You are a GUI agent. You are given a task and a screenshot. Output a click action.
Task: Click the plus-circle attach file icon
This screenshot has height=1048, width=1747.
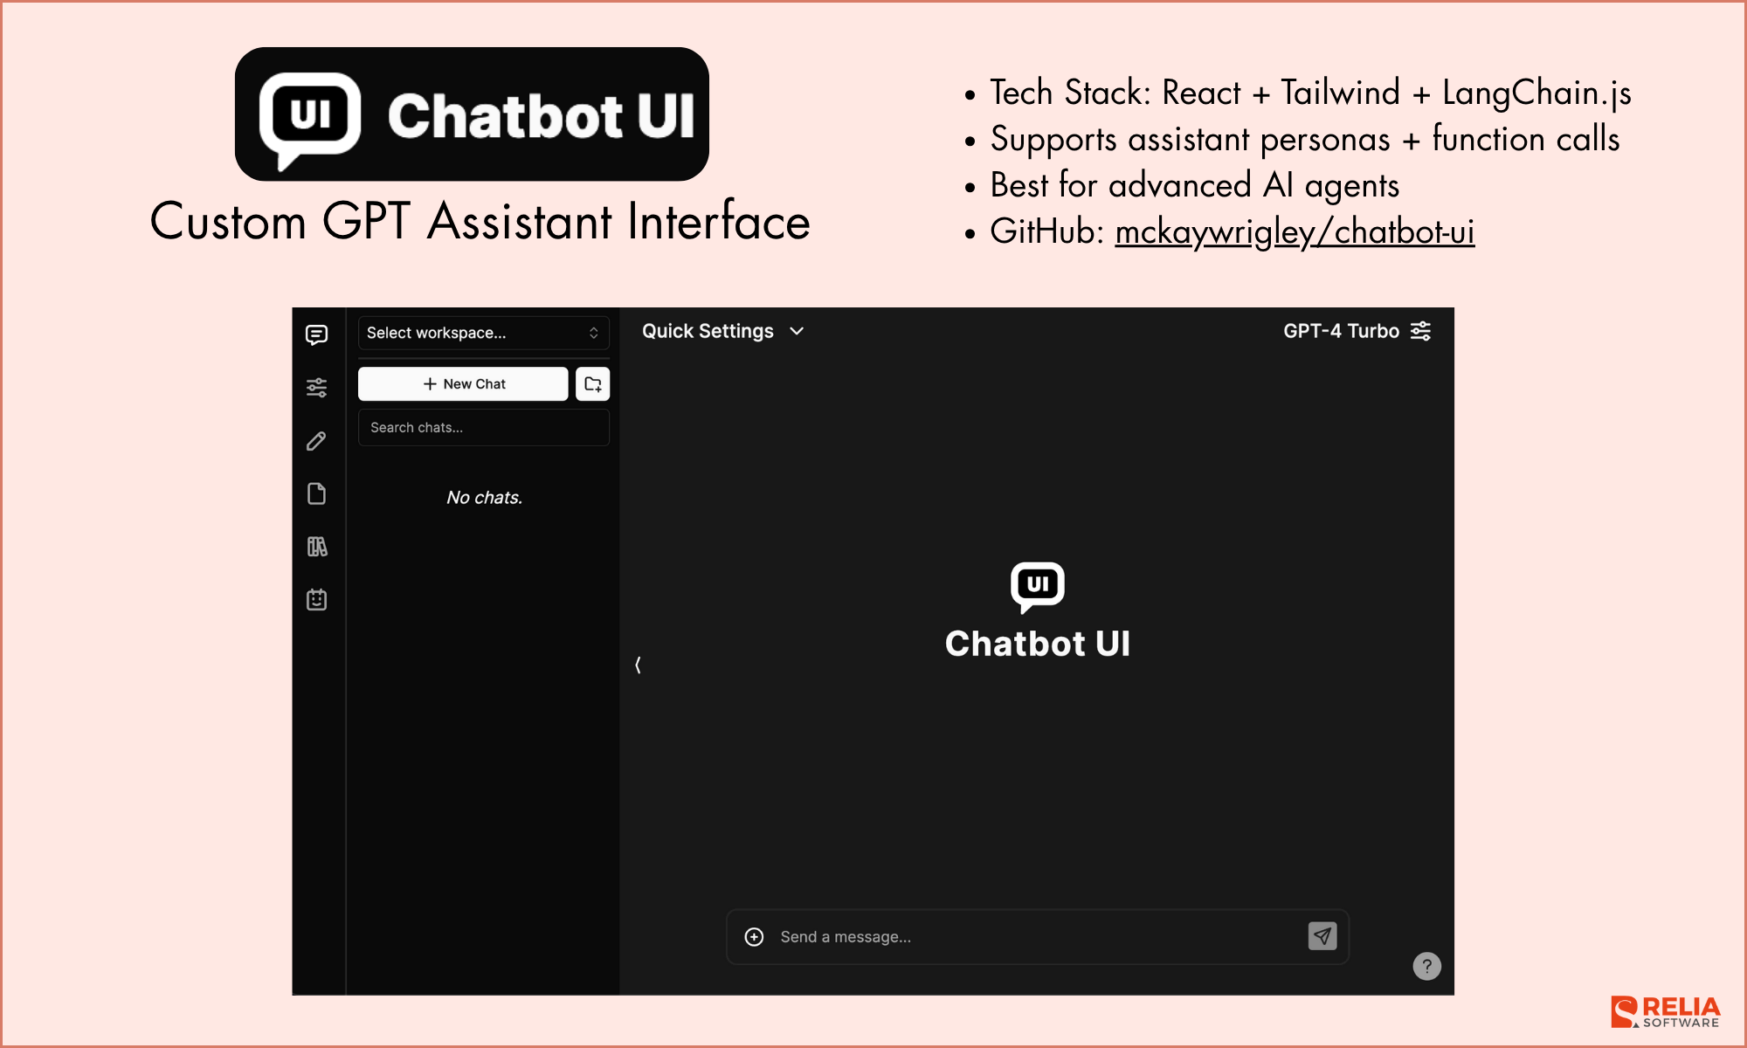pos(754,937)
